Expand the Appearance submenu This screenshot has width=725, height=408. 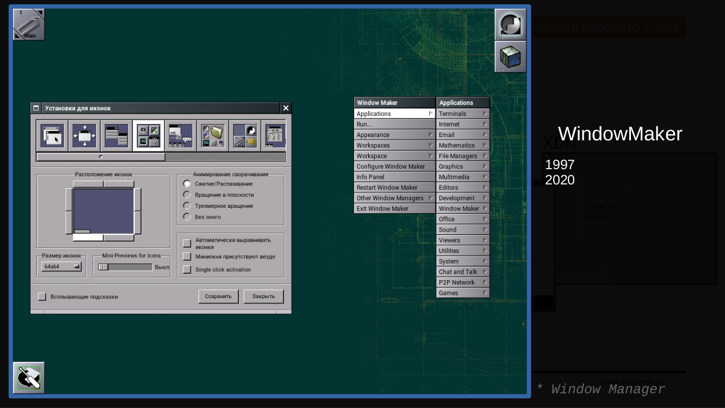point(395,135)
